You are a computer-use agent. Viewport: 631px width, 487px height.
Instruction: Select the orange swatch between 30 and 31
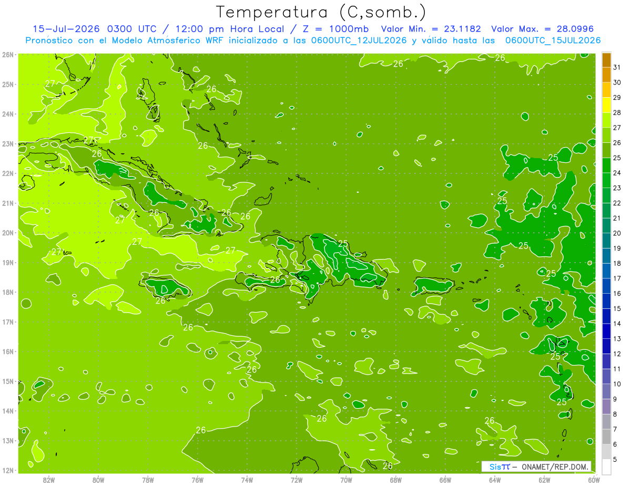click(606, 75)
